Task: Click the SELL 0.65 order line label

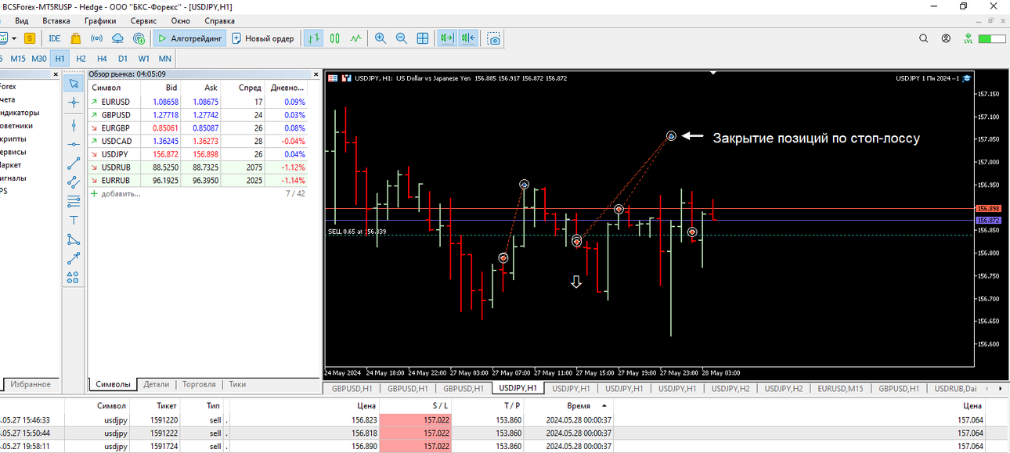Action: click(357, 232)
